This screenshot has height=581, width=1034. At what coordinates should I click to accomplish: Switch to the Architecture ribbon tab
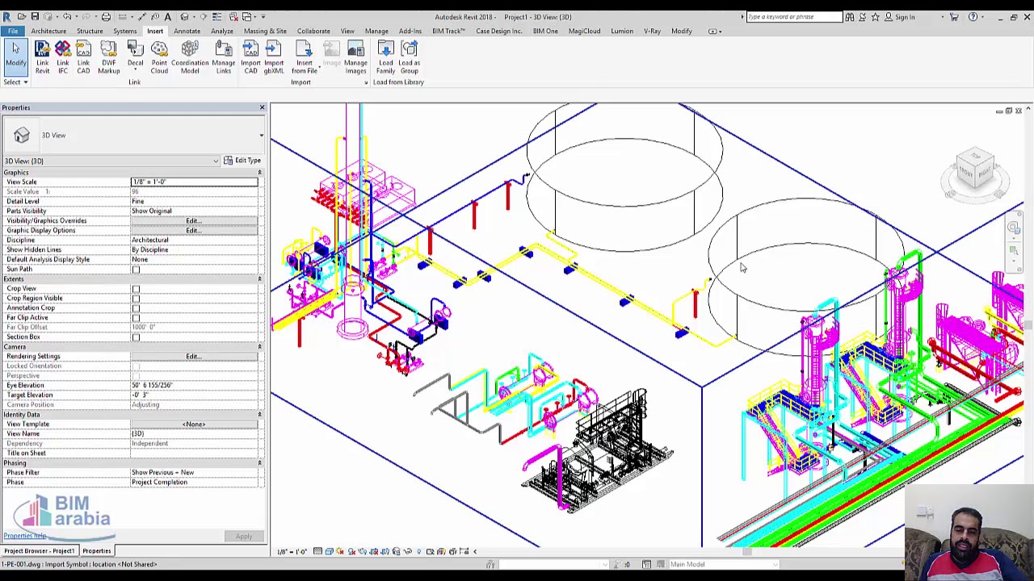[x=48, y=31]
